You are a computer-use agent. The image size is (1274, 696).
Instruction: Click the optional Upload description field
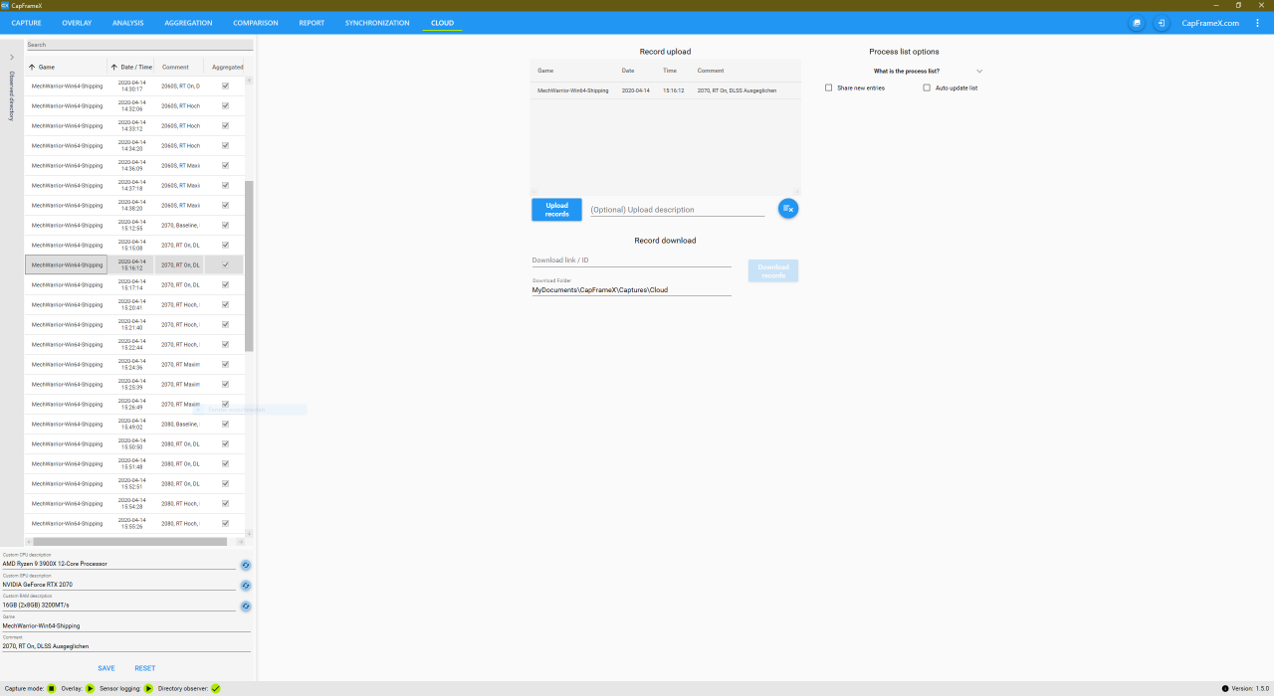pyautogui.click(x=677, y=210)
